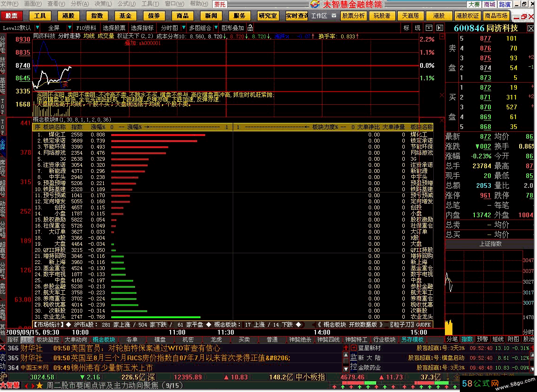This screenshot has width=537, height=392.
Task: Click the 另存模板 tab
Action: tap(412, 339)
